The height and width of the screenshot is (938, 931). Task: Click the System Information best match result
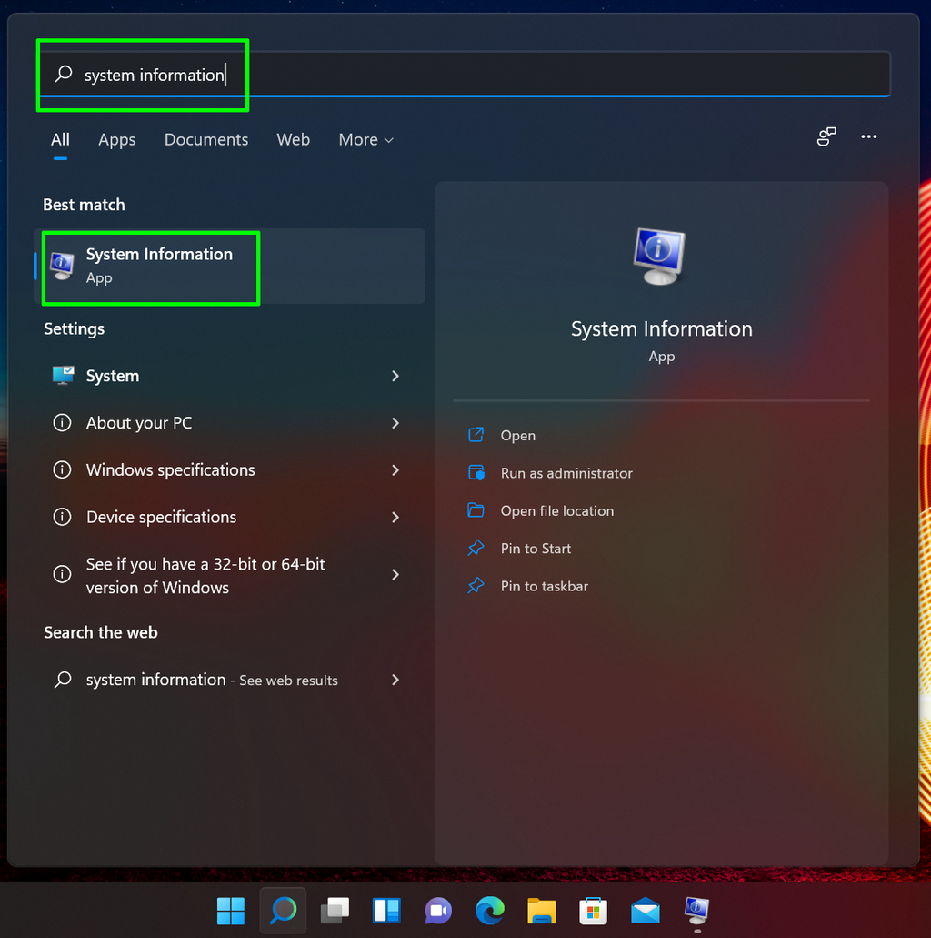coord(230,267)
